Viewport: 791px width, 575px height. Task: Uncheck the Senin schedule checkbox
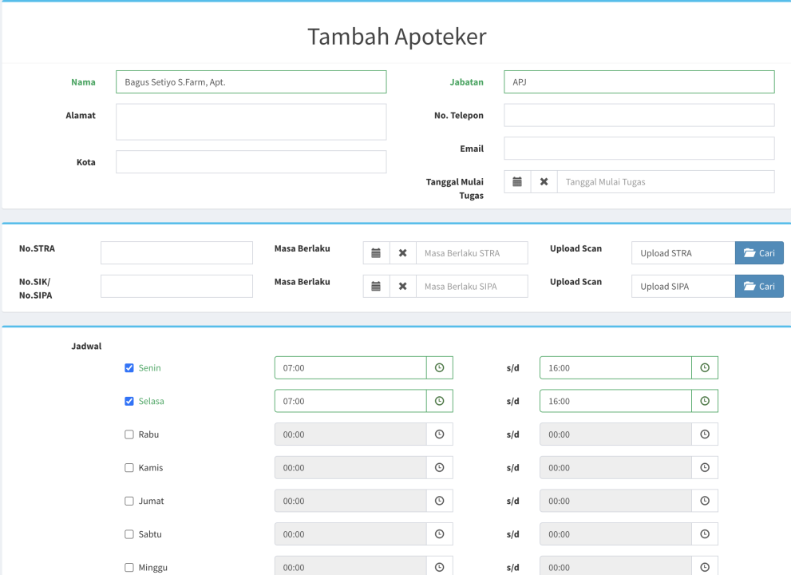[129, 368]
